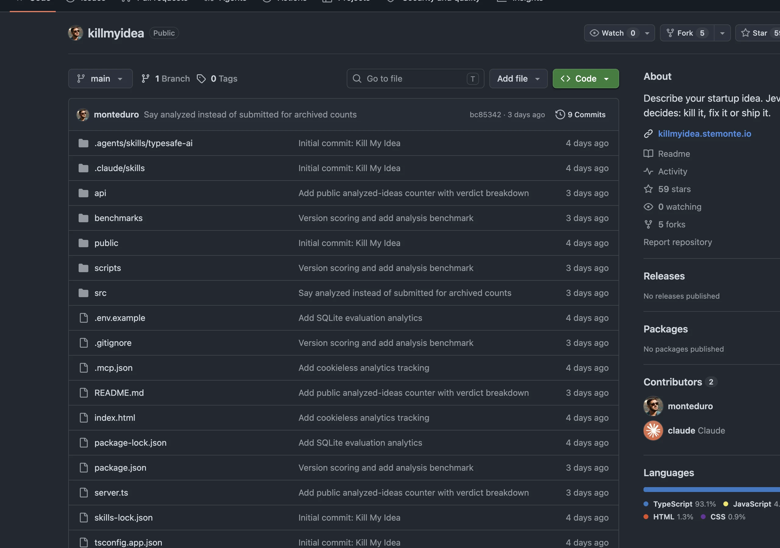
Task: Click monteduro avatar in latest commit row
Action: tap(83, 114)
